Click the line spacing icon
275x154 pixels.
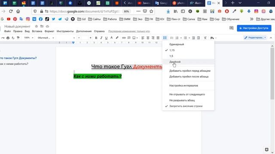tap(165, 38)
